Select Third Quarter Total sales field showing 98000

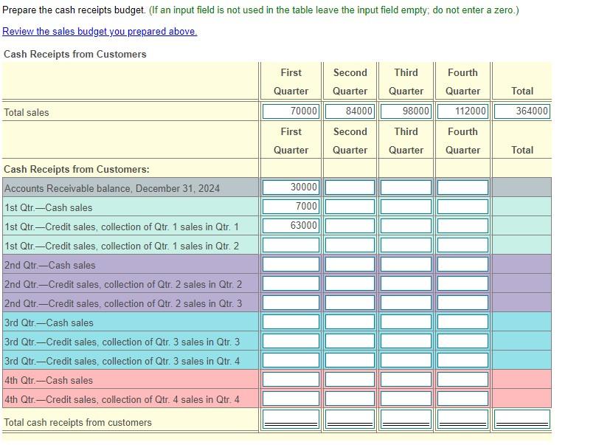(x=406, y=111)
